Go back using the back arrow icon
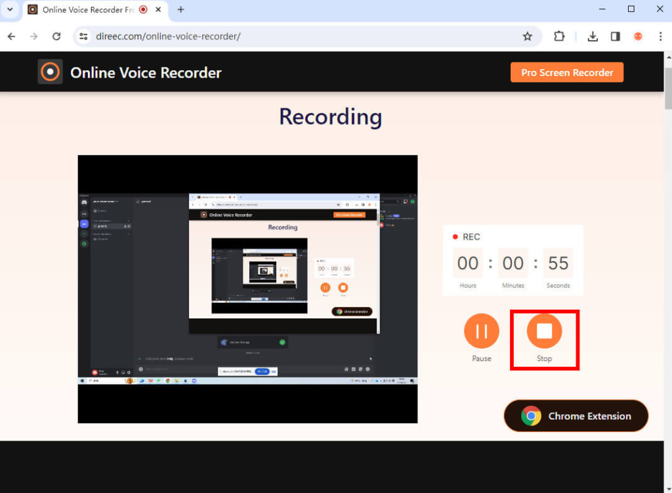672x493 pixels. click(x=11, y=37)
